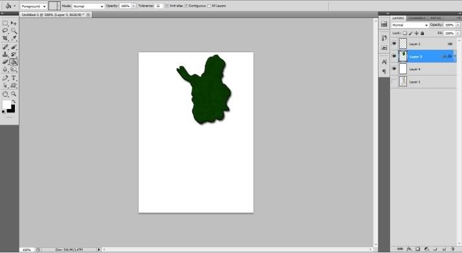Select the Eraser tool
The image size is (462, 253).
point(5,62)
